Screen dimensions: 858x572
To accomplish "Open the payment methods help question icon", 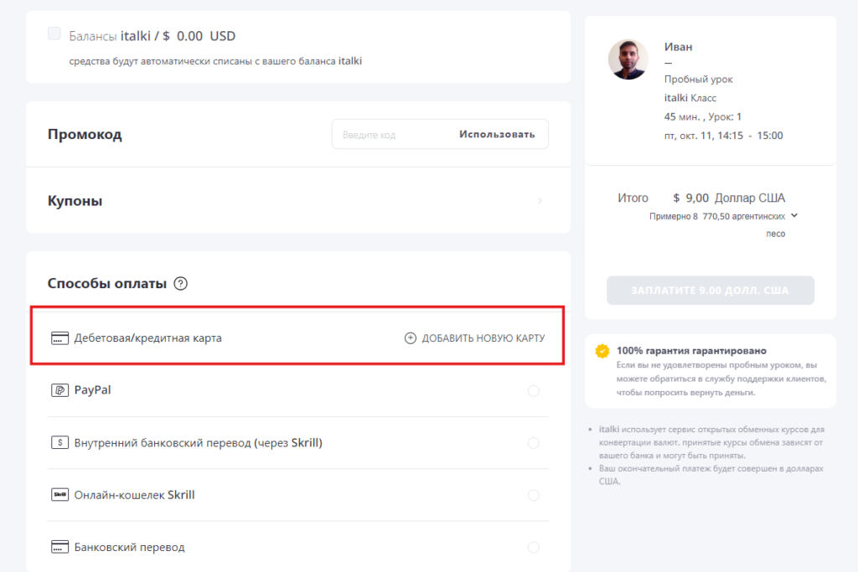I will click(x=180, y=283).
